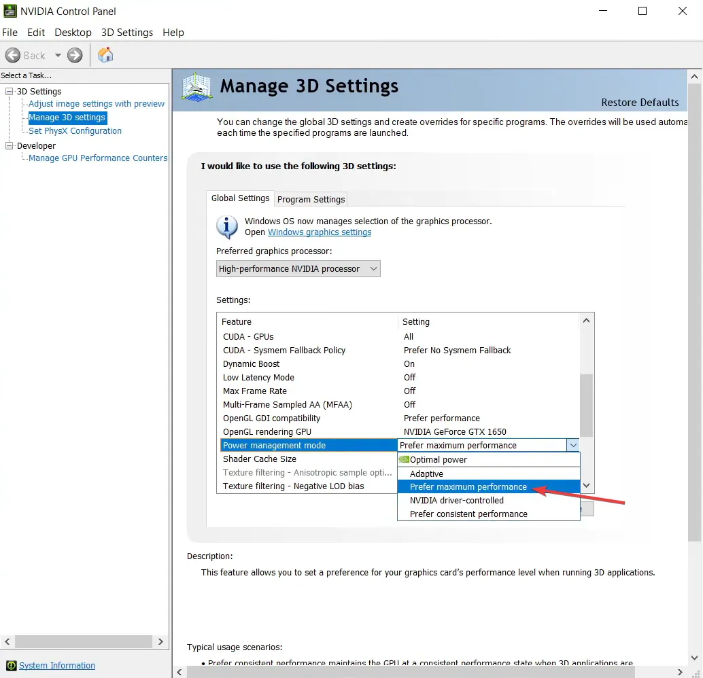Open the Power management mode dropdown arrow
Screen dimensions: 703x678
point(572,446)
